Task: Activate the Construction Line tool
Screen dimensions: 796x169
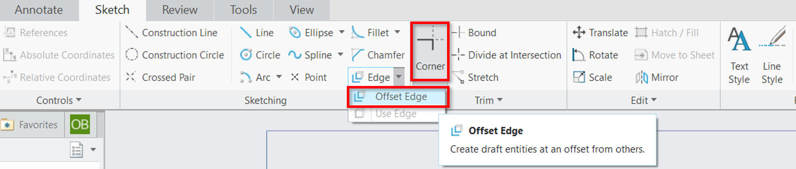Action: 171,32
